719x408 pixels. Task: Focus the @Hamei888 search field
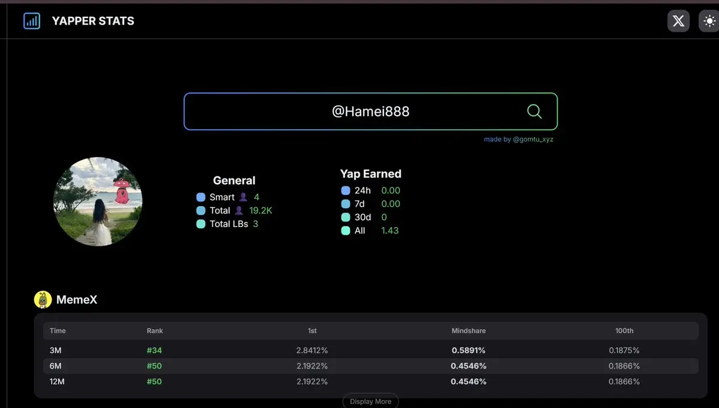370,111
